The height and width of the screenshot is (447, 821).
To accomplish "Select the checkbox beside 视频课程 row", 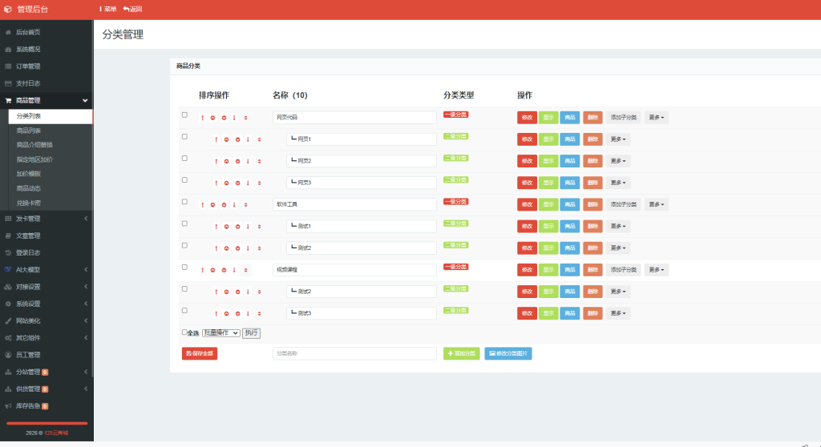I will point(184,267).
